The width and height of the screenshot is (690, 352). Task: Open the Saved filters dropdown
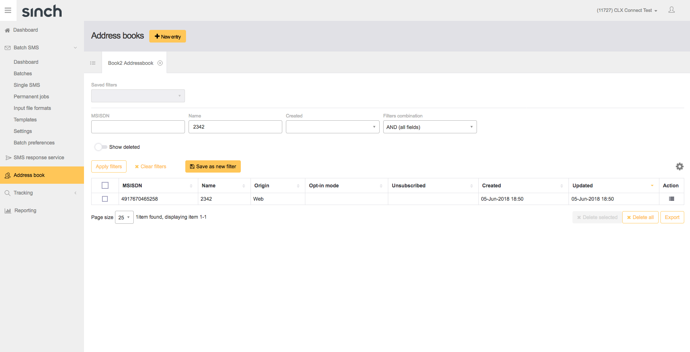138,96
